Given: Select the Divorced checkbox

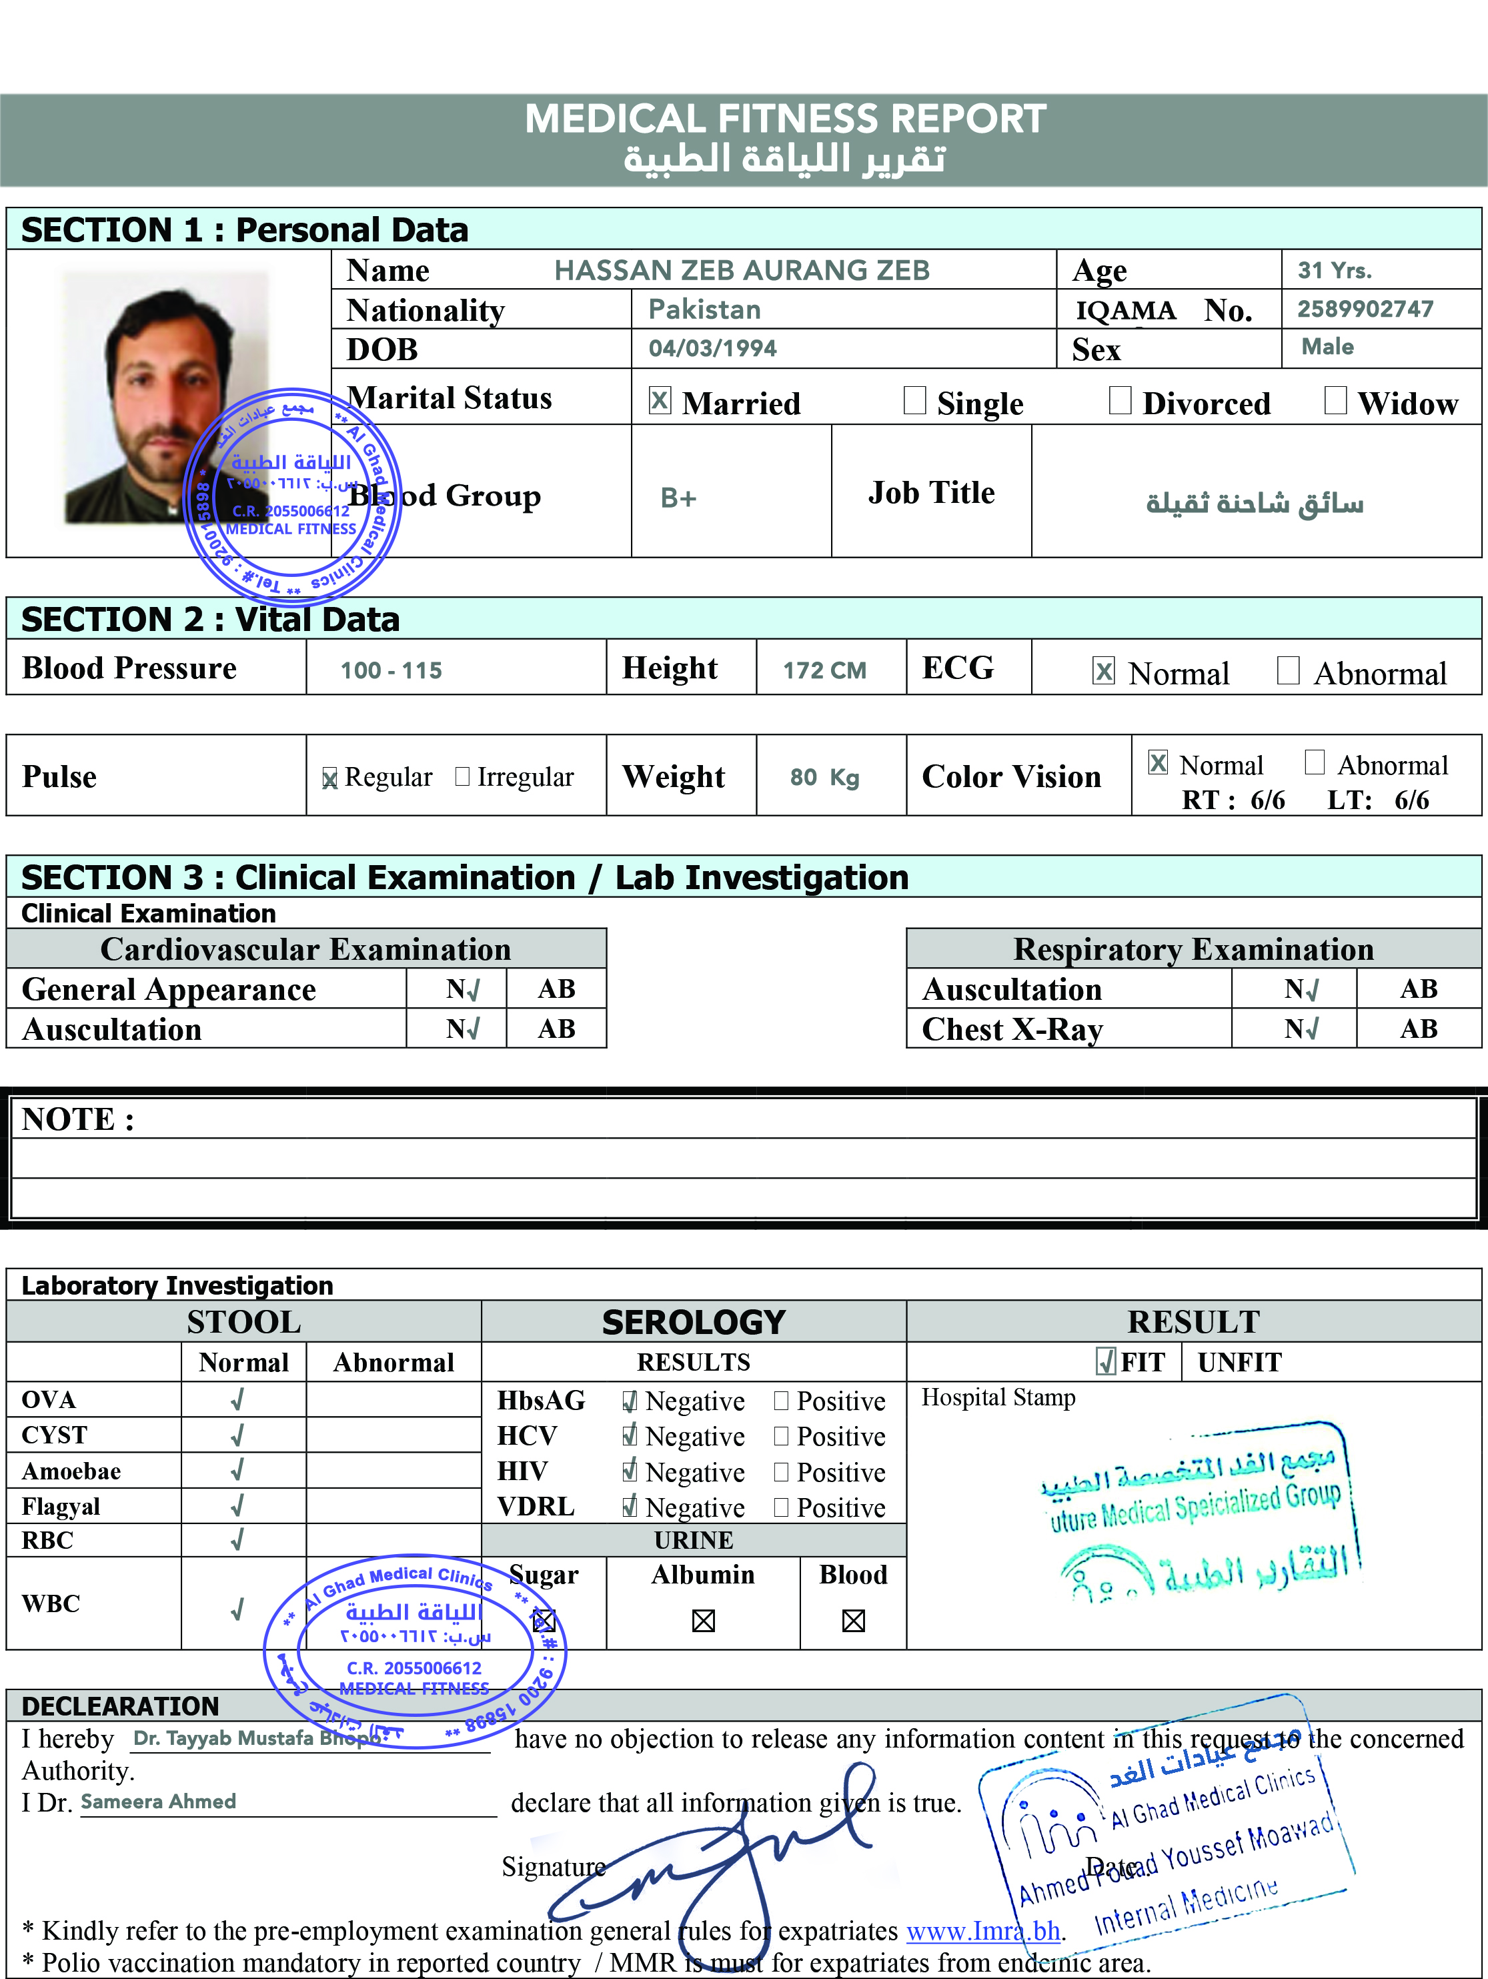Looking at the screenshot, I should 1119,400.
